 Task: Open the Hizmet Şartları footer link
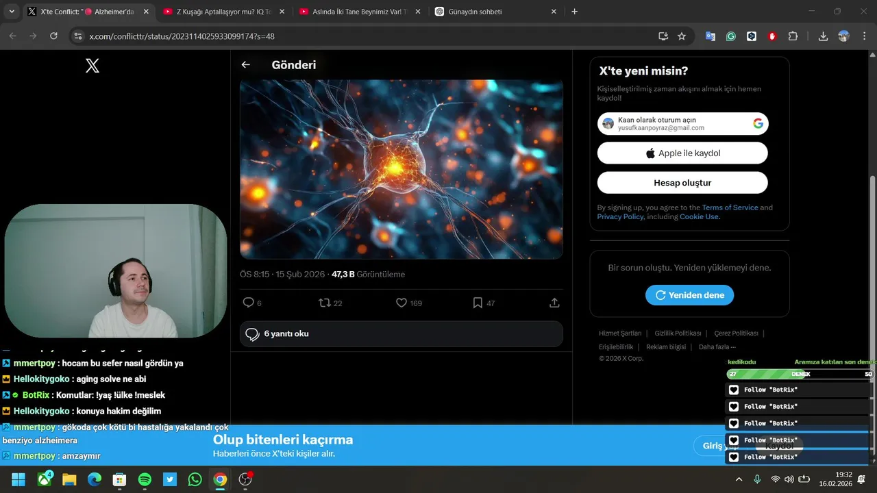pyautogui.click(x=620, y=333)
